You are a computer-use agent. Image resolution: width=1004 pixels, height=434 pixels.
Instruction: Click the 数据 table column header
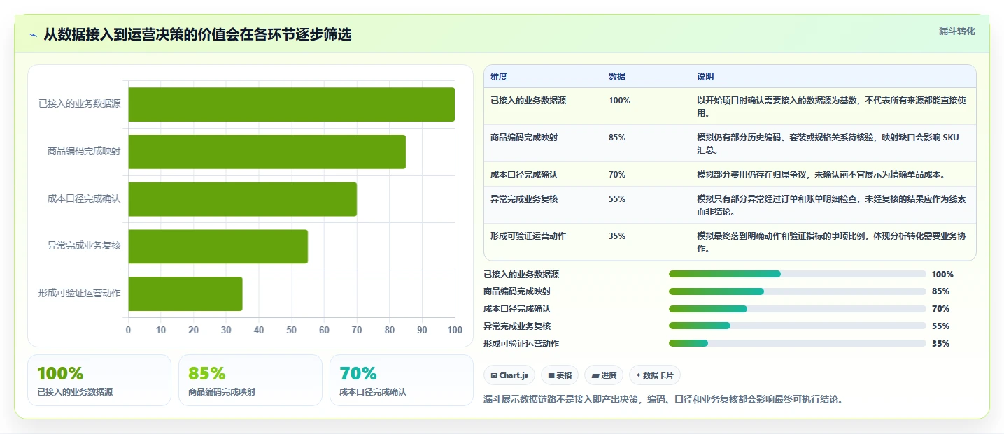coord(617,76)
